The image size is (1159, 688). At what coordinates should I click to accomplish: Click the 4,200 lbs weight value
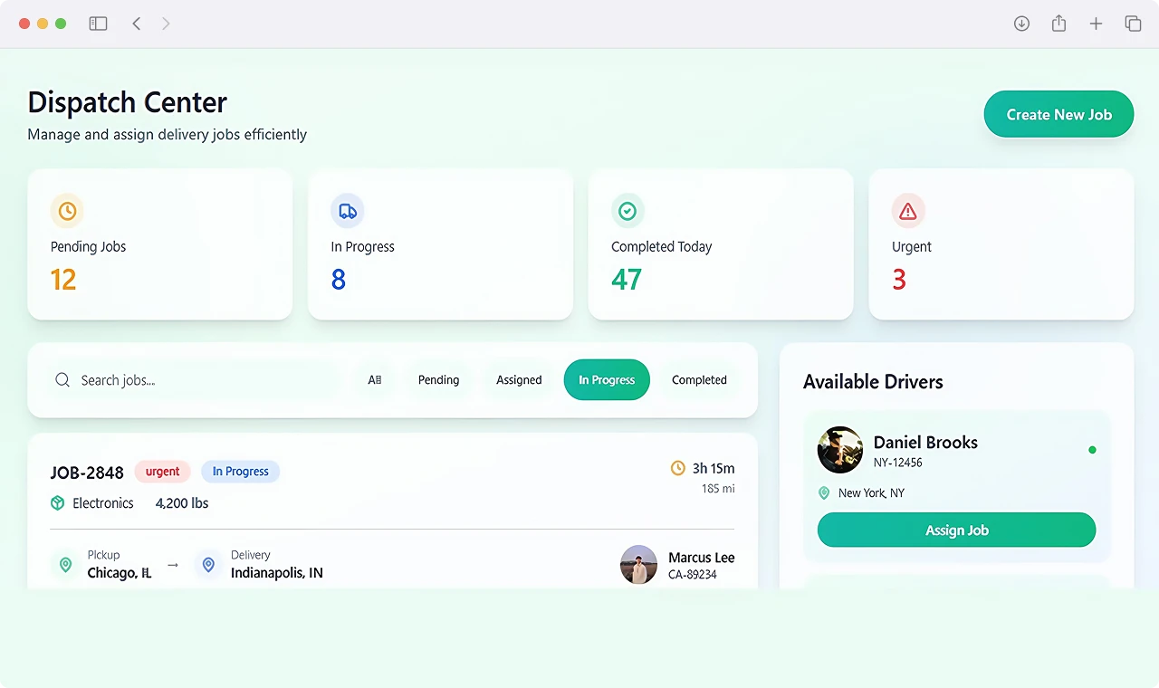point(182,503)
